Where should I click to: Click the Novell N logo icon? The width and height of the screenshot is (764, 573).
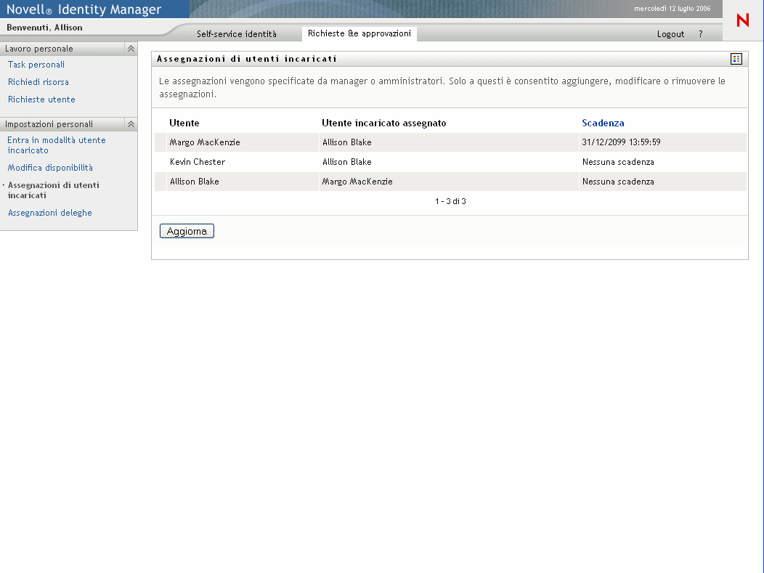pos(742,20)
